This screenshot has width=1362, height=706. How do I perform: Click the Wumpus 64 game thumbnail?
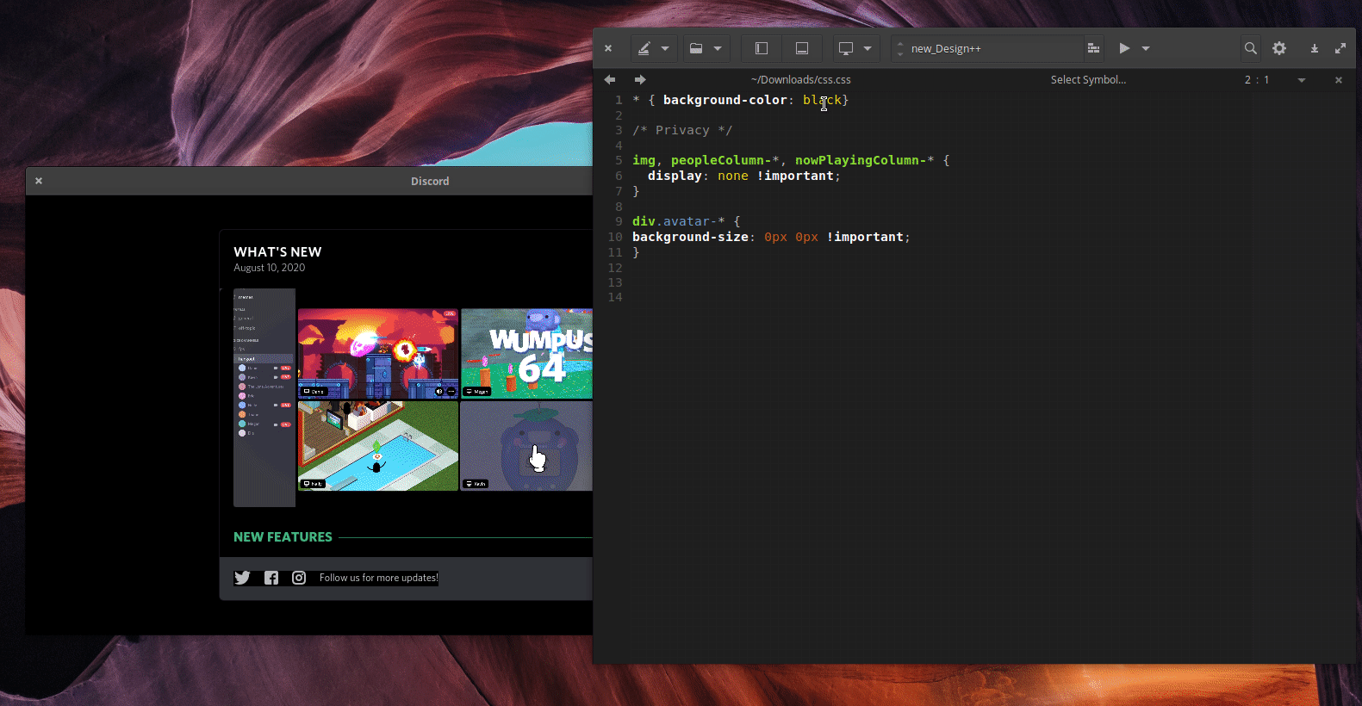(x=526, y=354)
